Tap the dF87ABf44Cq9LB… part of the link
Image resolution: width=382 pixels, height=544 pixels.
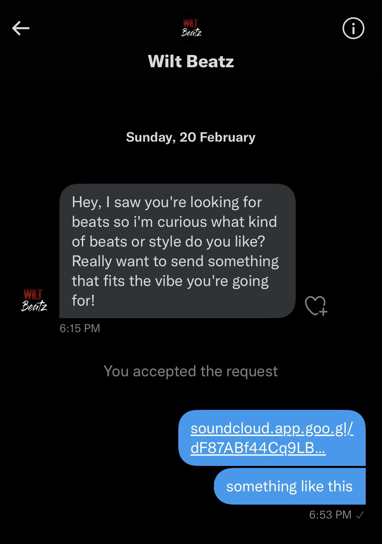258,448
